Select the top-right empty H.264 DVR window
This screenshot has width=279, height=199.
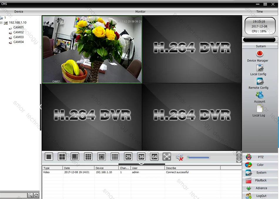tap(192, 49)
